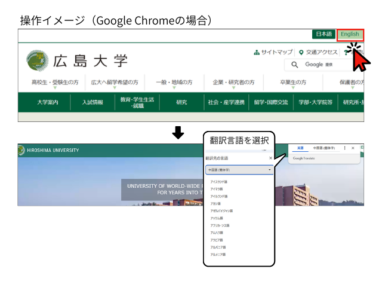Click the Hiroshima University phoenix logo
The image size is (382, 287).
pos(38,60)
